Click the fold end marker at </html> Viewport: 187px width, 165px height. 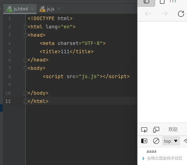26,101
